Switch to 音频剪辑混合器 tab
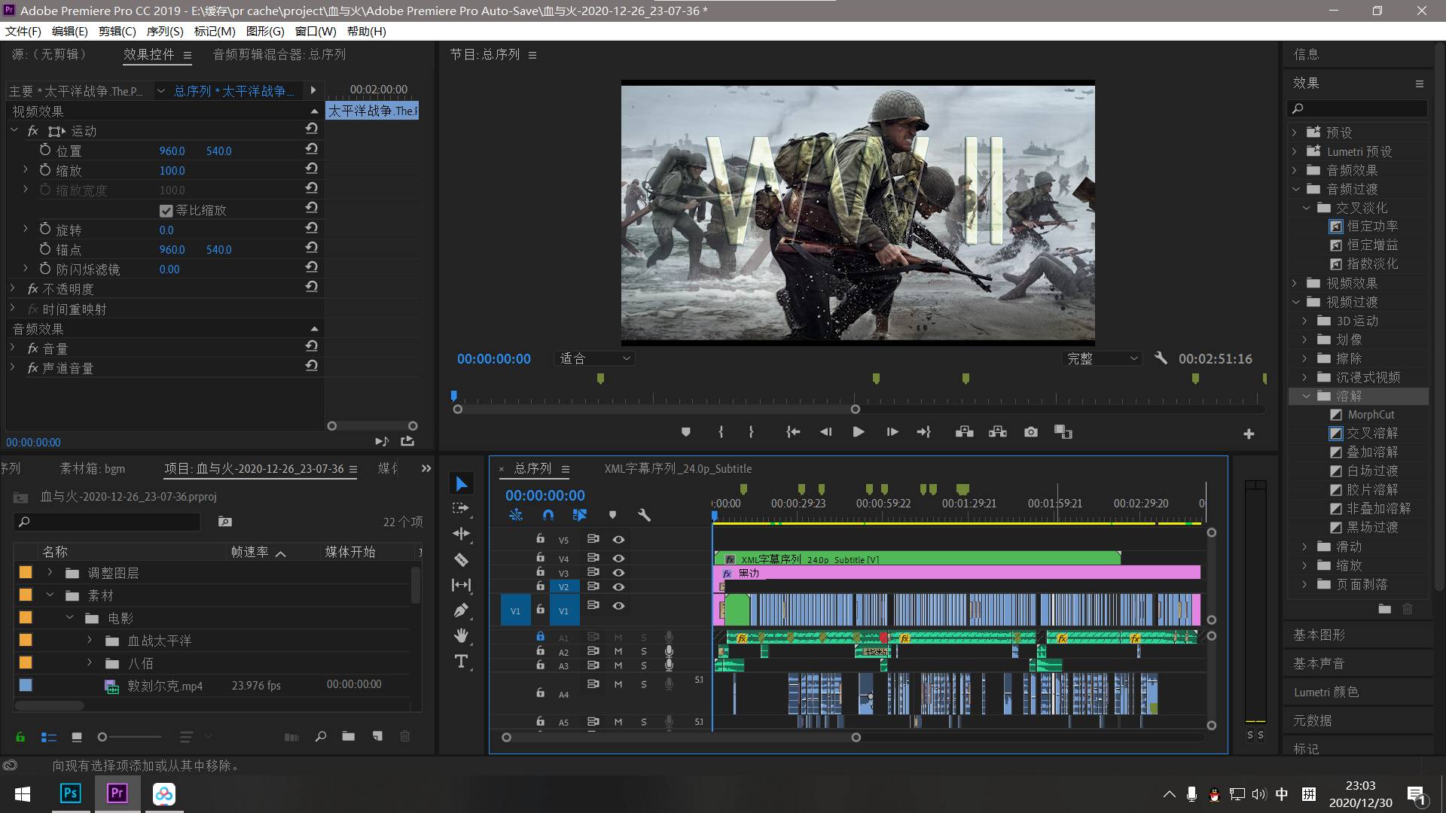The image size is (1446, 813). [x=279, y=54]
